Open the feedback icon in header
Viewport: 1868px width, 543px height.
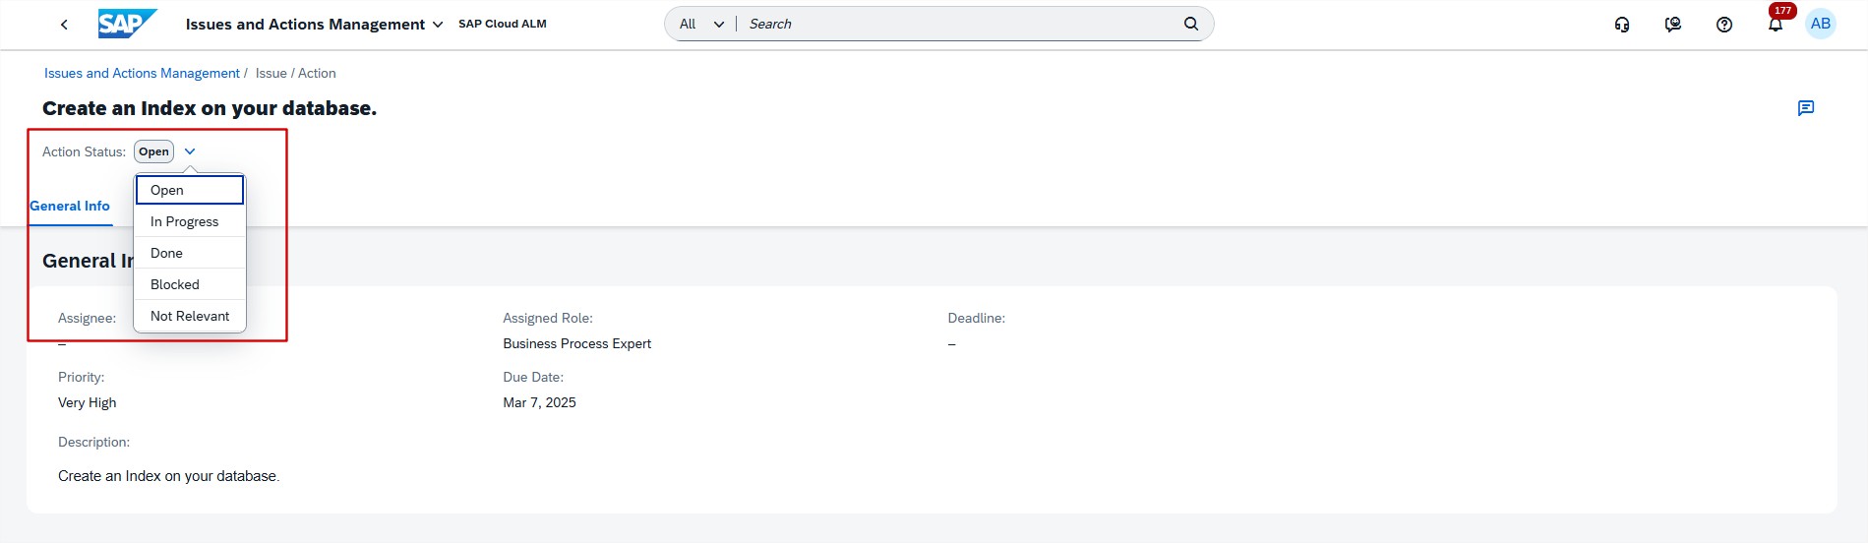click(x=1673, y=25)
